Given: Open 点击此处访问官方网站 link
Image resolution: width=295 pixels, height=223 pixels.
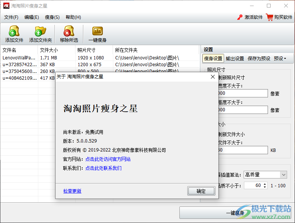Looking at the screenshot, I should coord(108,159).
